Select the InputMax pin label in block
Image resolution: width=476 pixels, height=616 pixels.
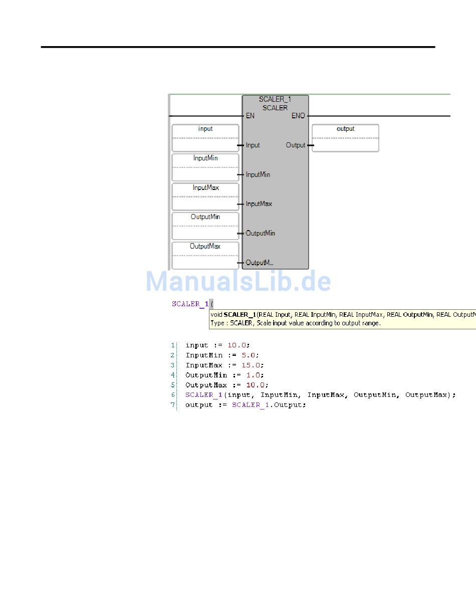(x=259, y=204)
